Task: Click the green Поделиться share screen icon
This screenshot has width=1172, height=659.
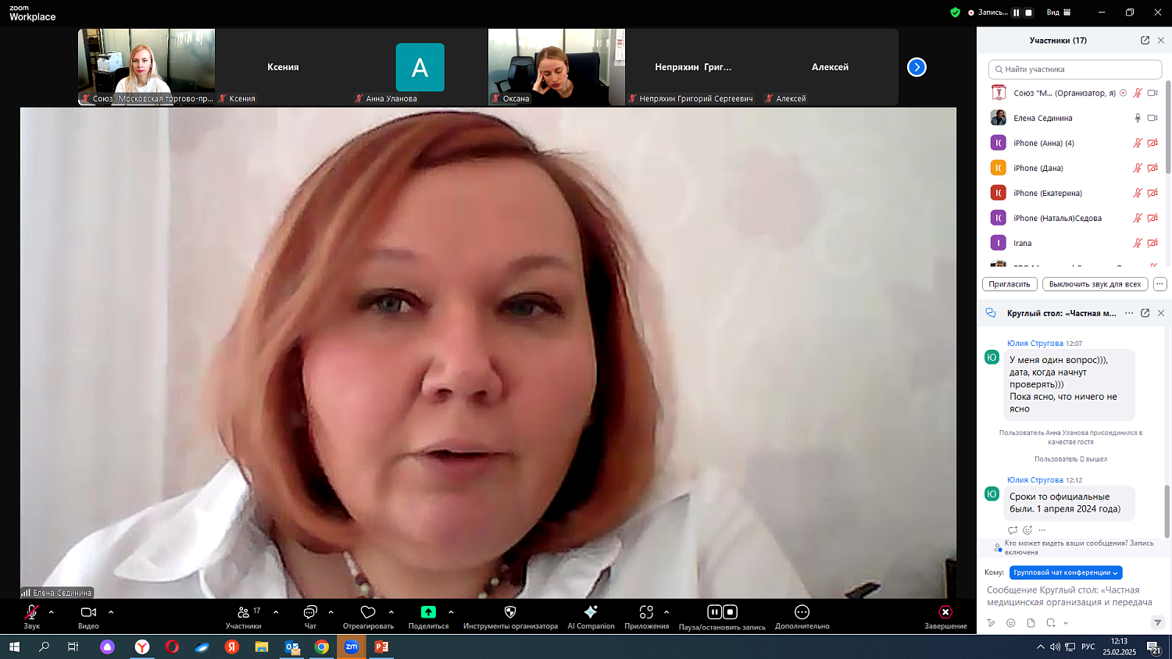Action: [x=428, y=613]
